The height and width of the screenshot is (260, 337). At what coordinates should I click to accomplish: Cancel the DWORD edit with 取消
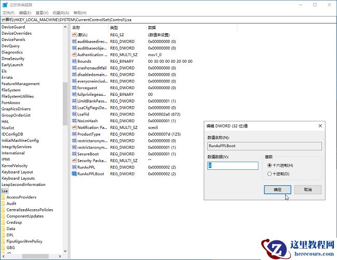308,190
